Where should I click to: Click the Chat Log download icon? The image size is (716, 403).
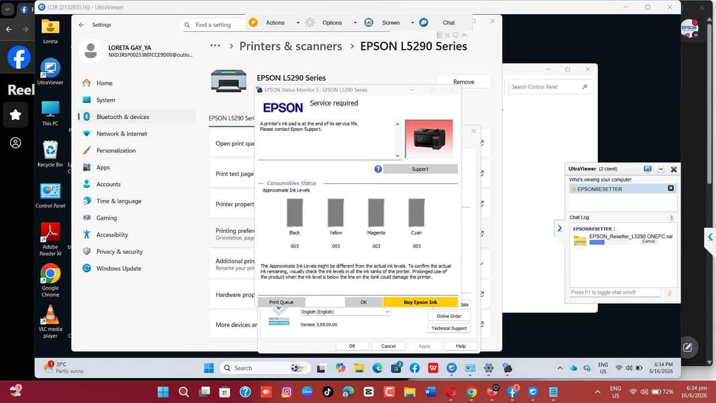[x=672, y=218]
